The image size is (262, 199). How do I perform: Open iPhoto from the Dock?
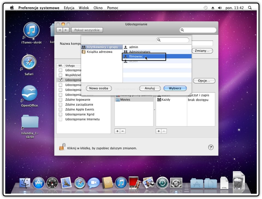(148, 183)
